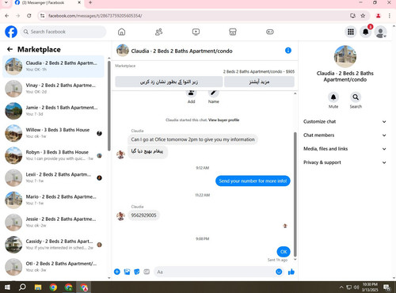This screenshot has width=396, height=293.
Task: Click the Facebook logo
Action: click(11, 32)
